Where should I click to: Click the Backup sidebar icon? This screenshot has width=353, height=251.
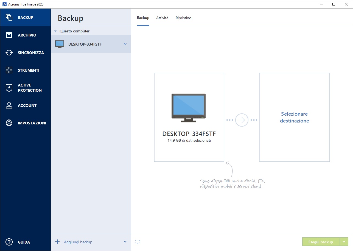click(9, 17)
